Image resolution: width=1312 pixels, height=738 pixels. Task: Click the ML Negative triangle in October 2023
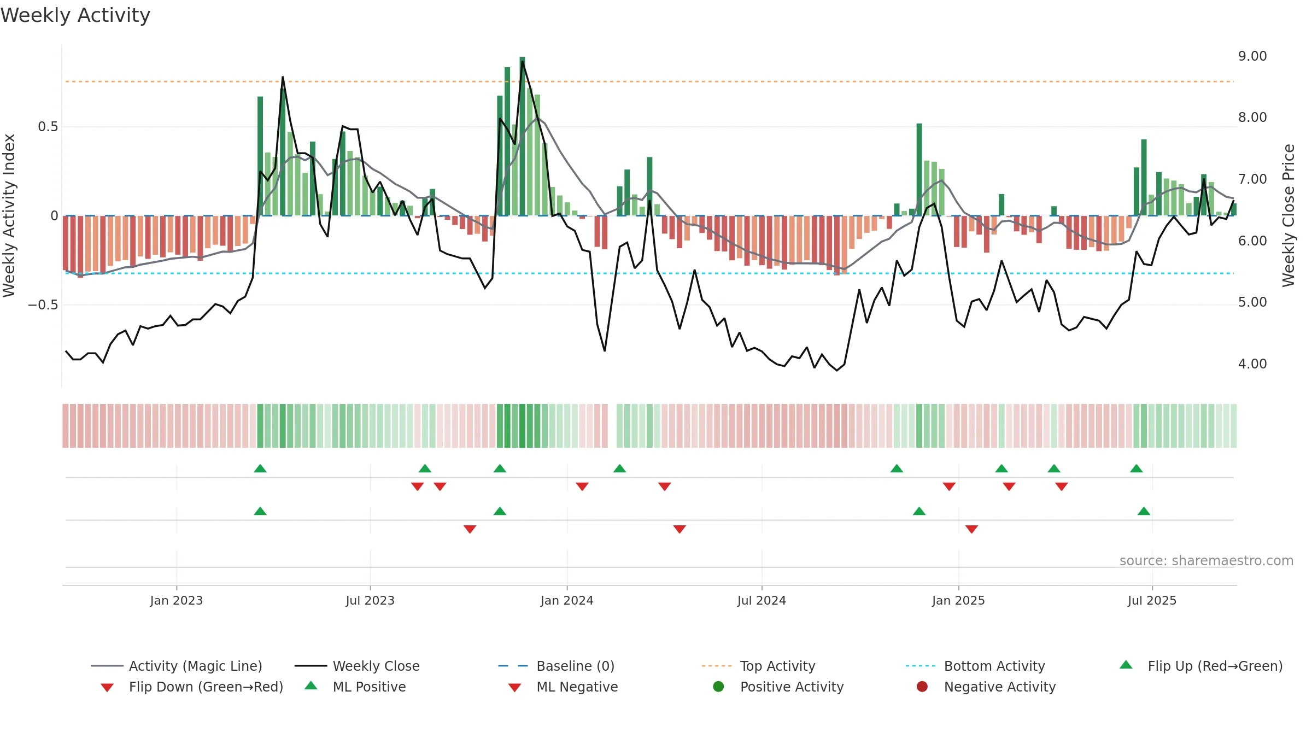pos(470,529)
